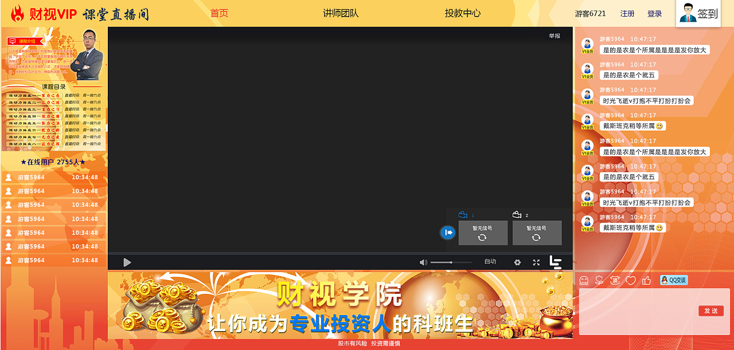Click the LeTV logo in player bar
734x350 pixels.
[556, 262]
